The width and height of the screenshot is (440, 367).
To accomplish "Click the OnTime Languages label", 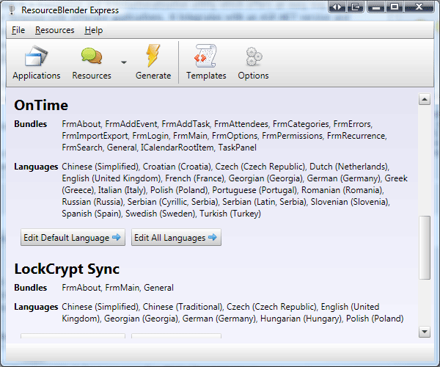I will coord(36,167).
